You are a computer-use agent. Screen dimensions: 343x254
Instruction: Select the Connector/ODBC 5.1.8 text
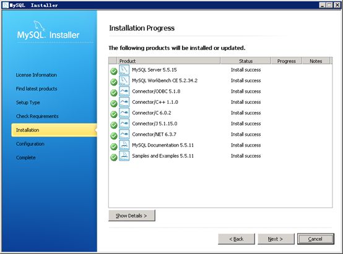pos(156,91)
